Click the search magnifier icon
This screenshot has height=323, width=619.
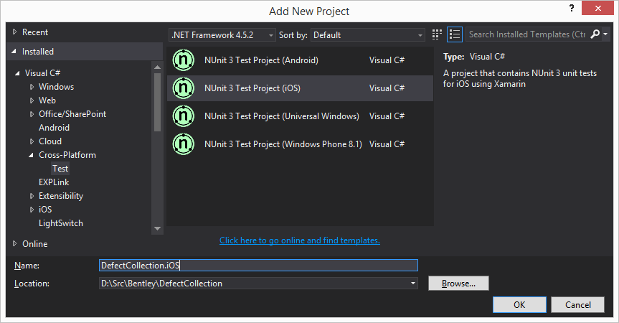(595, 34)
